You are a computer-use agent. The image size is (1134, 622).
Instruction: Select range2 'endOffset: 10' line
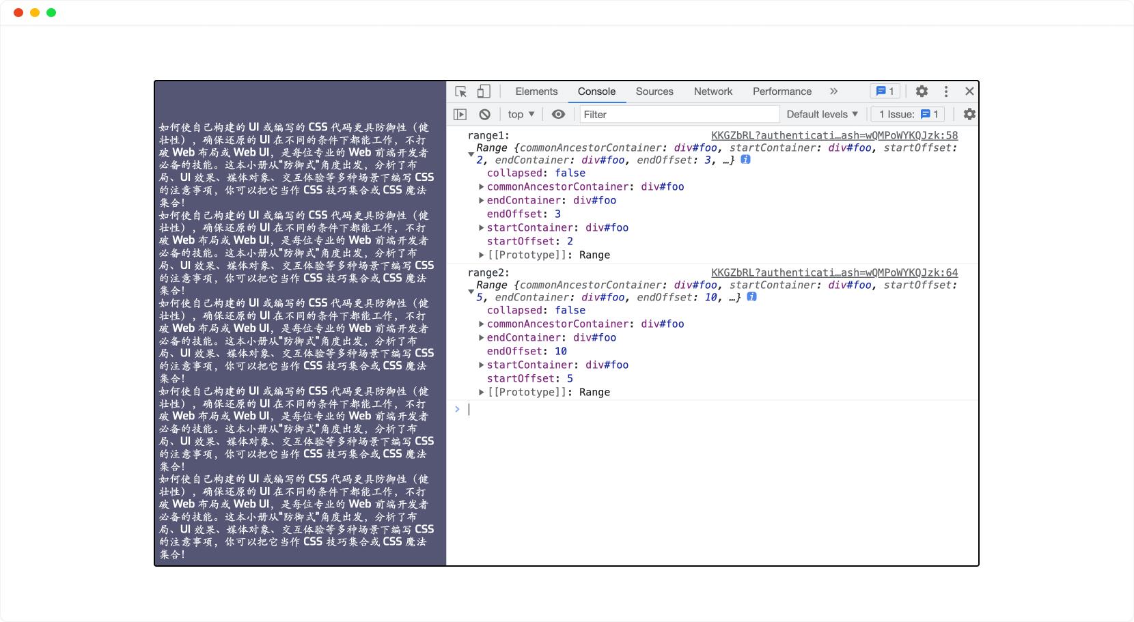click(527, 352)
